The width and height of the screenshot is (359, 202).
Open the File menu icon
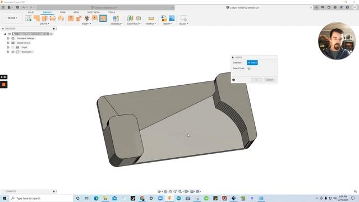tap(10, 7)
